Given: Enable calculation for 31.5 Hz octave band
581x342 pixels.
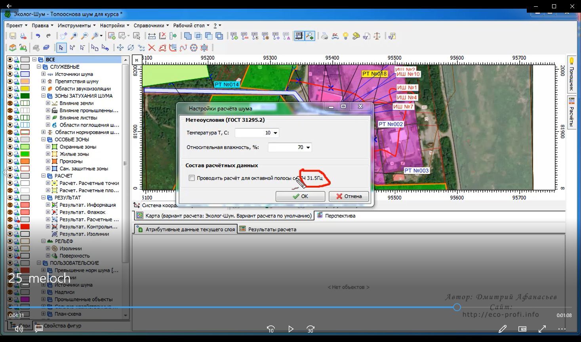Looking at the screenshot, I should click(x=192, y=178).
